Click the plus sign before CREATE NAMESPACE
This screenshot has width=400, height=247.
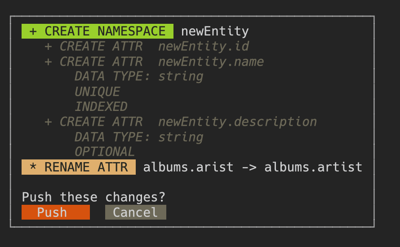coord(33,31)
